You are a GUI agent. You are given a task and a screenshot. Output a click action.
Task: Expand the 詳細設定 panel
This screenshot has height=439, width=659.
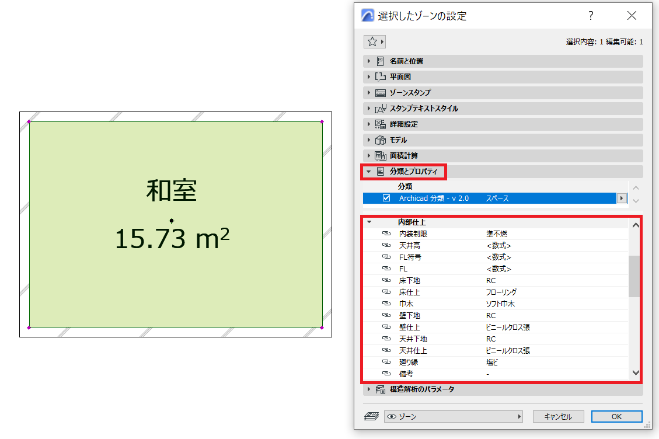368,124
